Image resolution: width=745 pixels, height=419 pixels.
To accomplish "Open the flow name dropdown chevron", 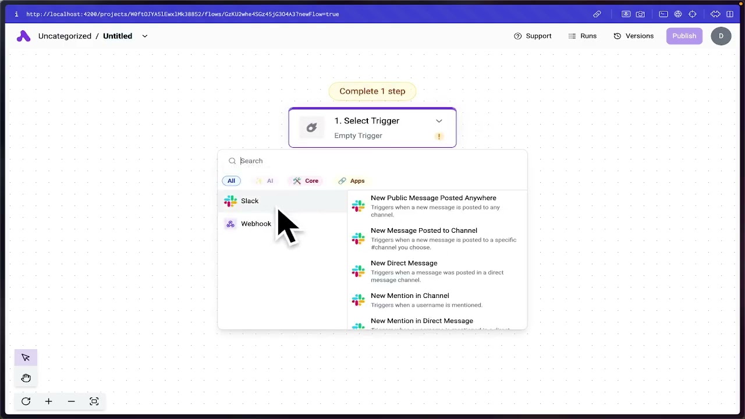I will click(x=145, y=36).
